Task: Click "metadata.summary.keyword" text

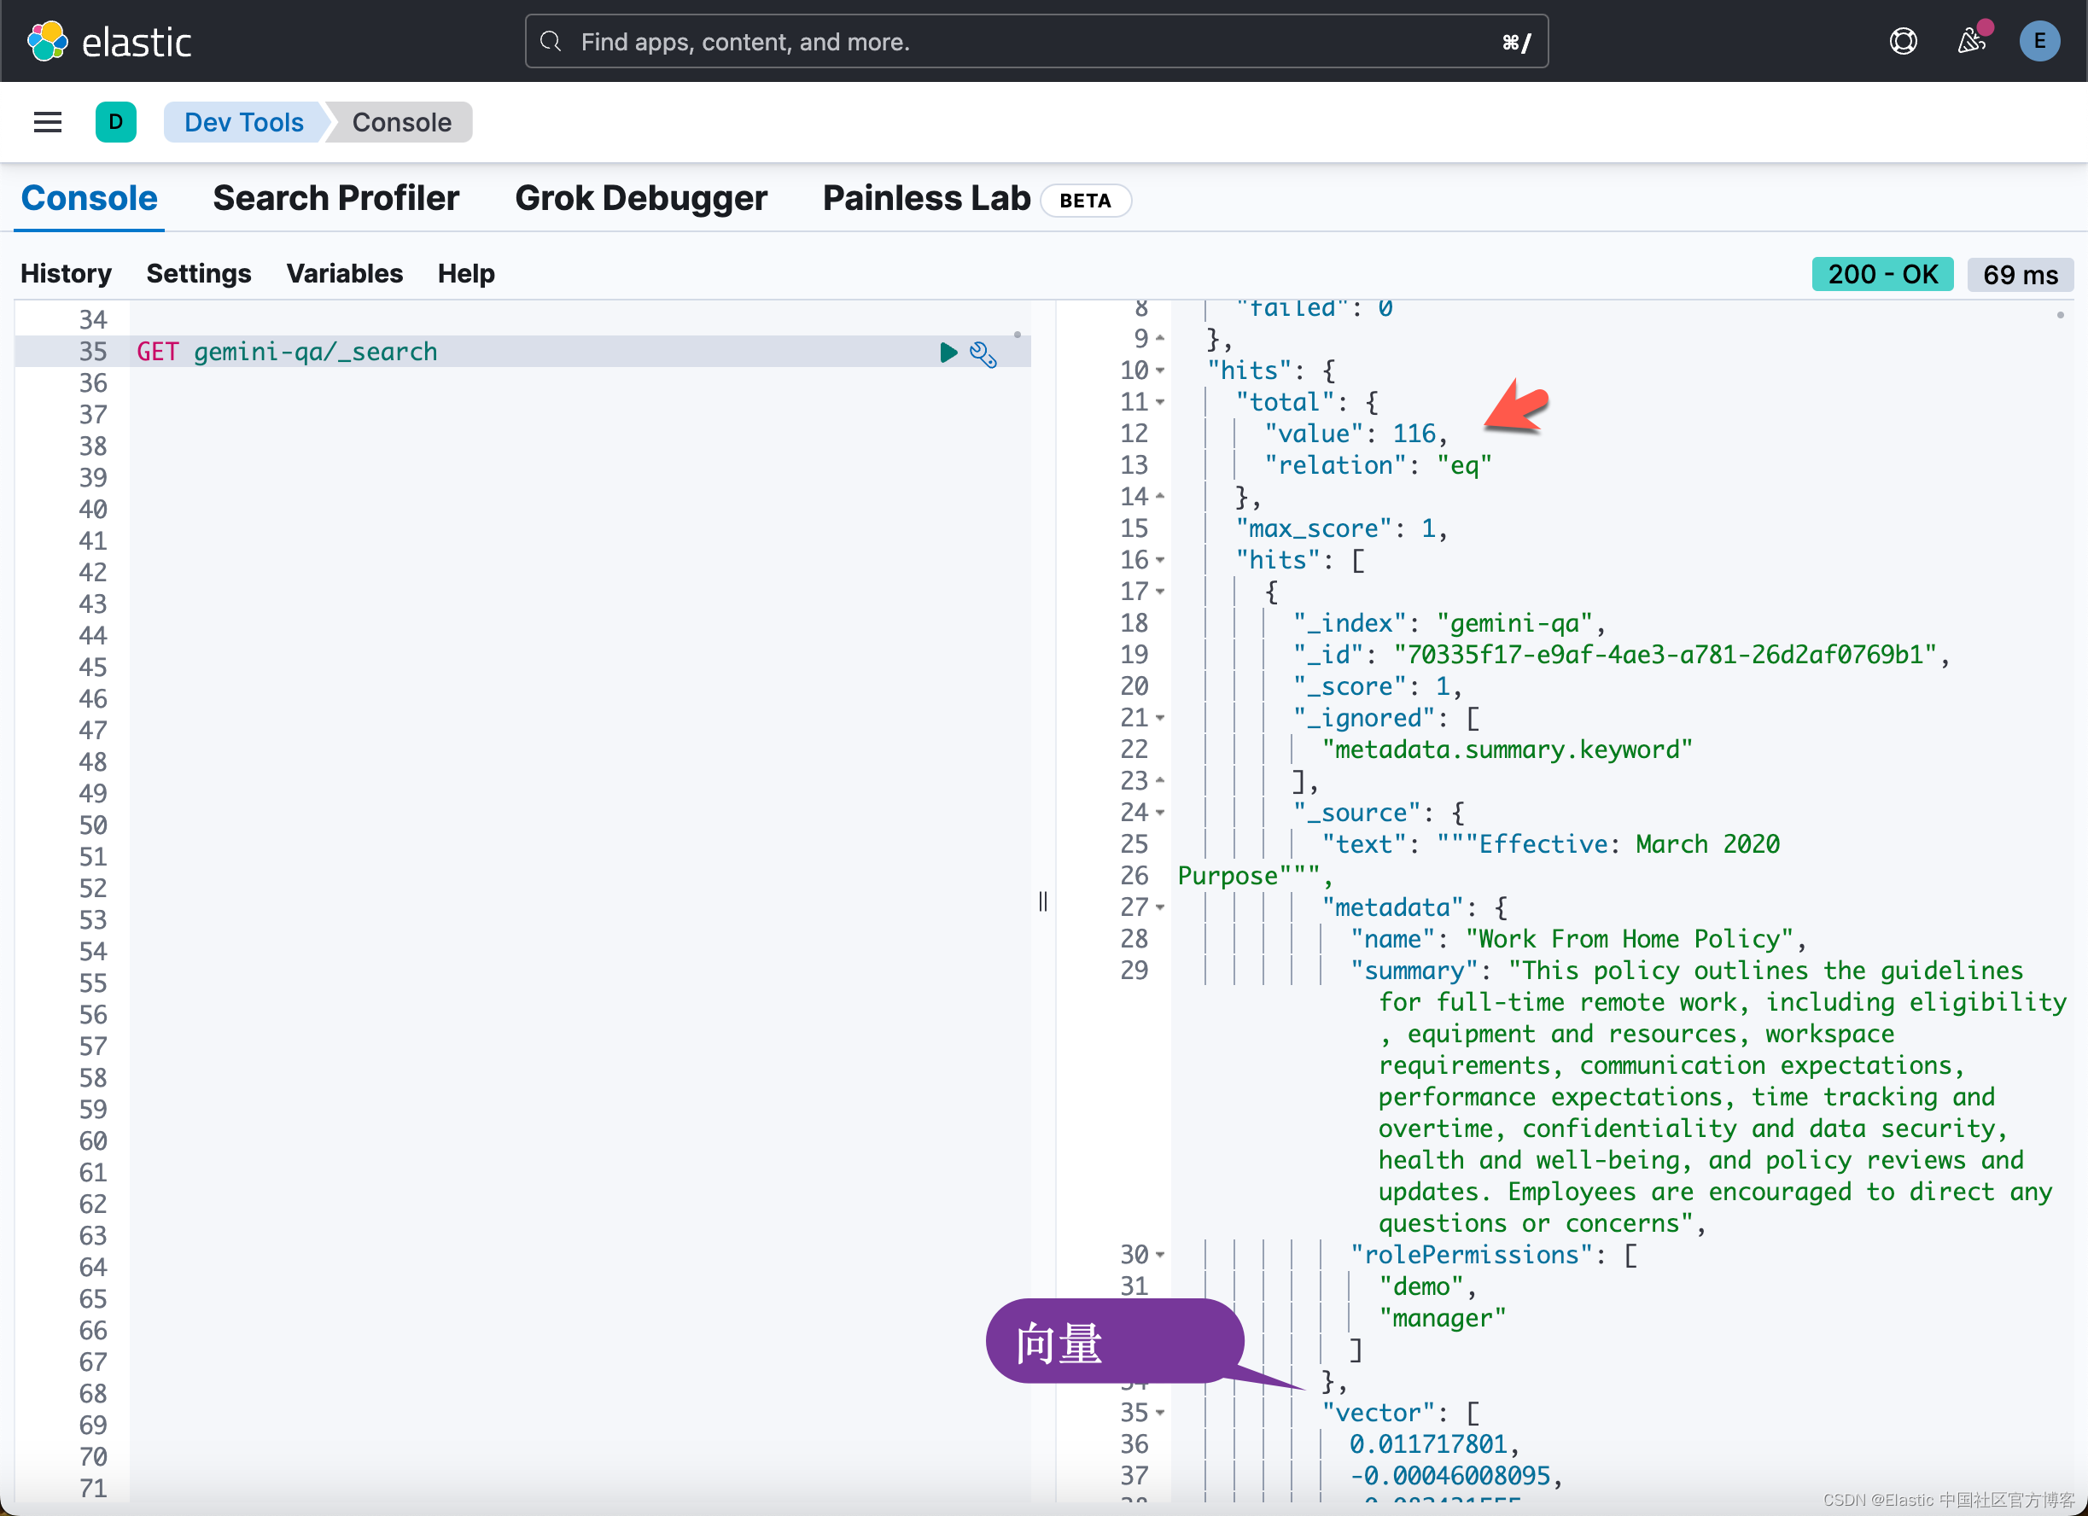Action: pyautogui.click(x=1507, y=749)
